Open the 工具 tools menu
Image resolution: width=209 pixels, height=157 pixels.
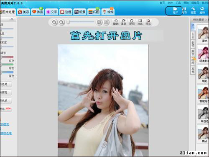(178, 3)
